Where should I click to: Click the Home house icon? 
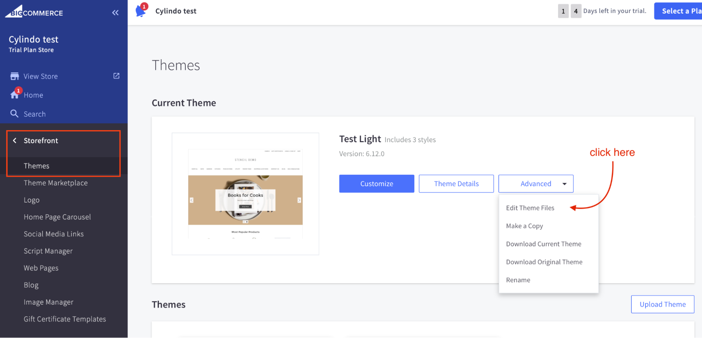pos(14,95)
